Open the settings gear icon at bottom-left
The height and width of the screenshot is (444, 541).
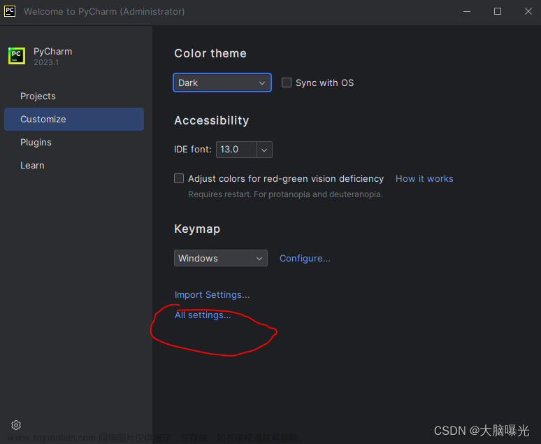tap(16, 425)
